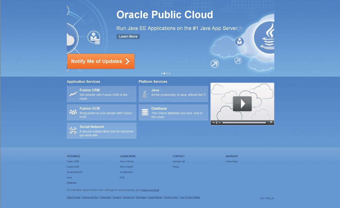
Task: Click Contact Us in the footer
Action: click(128, 197)
